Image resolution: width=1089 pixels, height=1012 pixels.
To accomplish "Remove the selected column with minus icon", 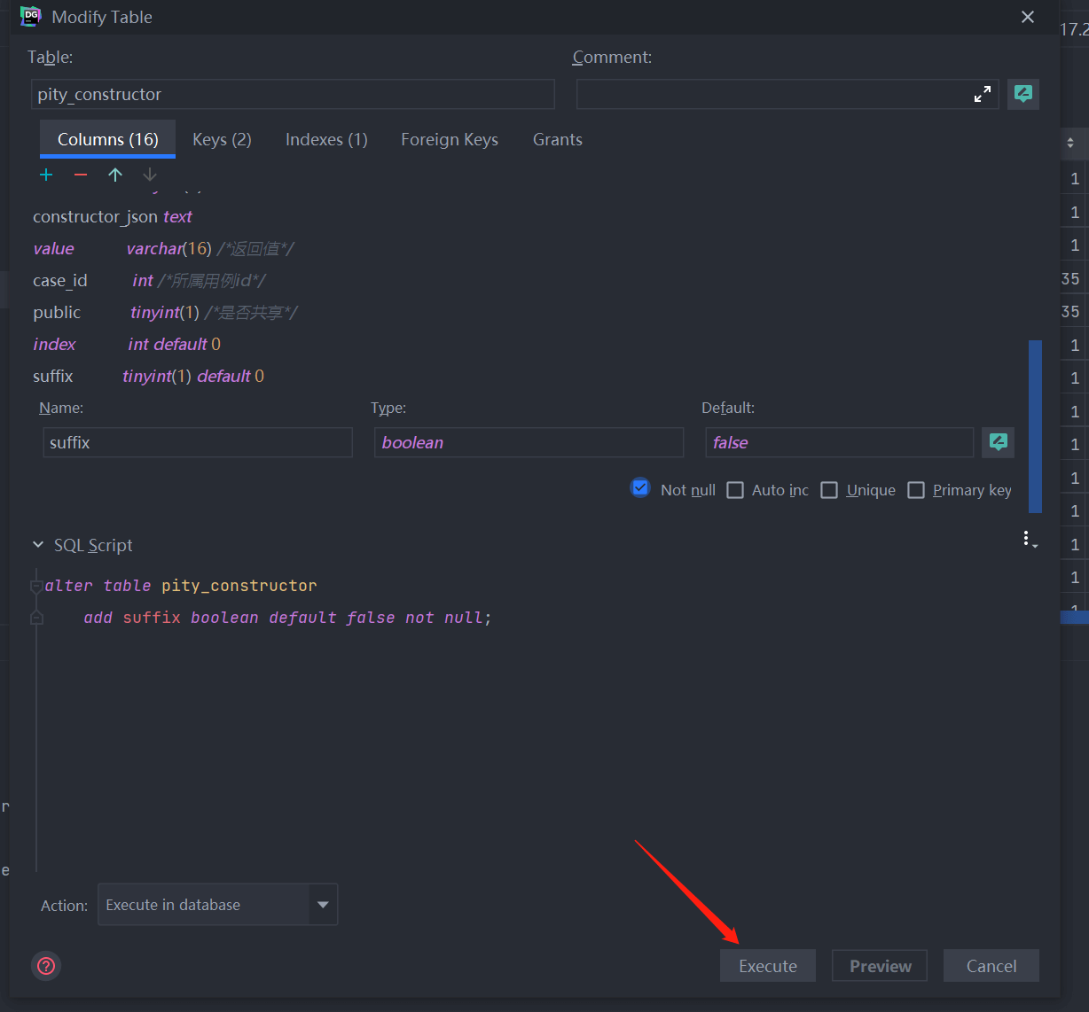I will point(81,175).
